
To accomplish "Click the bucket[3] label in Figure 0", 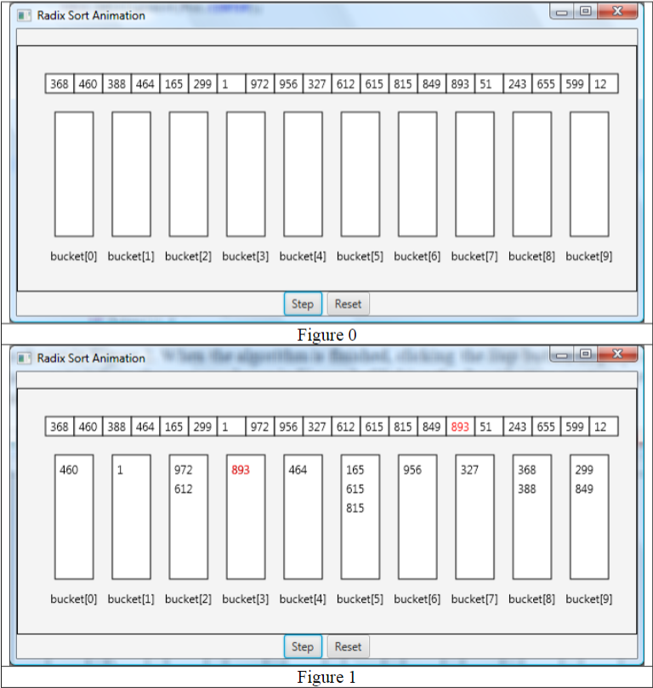I will pos(246,256).
